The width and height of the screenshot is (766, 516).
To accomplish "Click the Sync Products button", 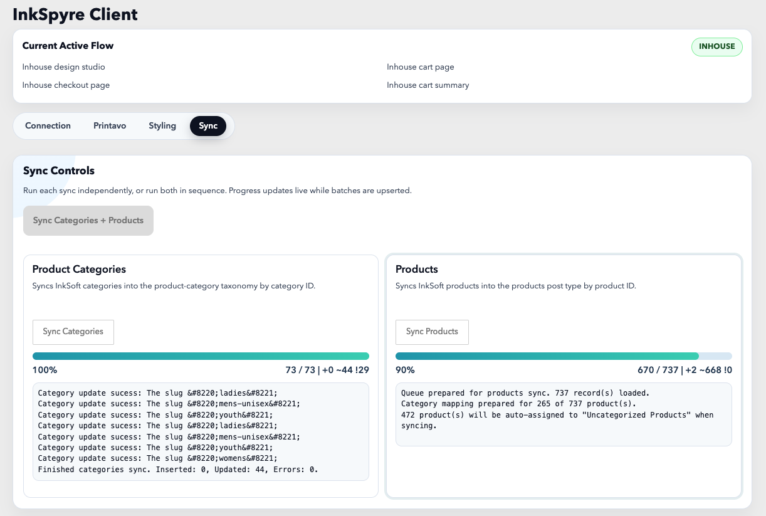I will [432, 332].
